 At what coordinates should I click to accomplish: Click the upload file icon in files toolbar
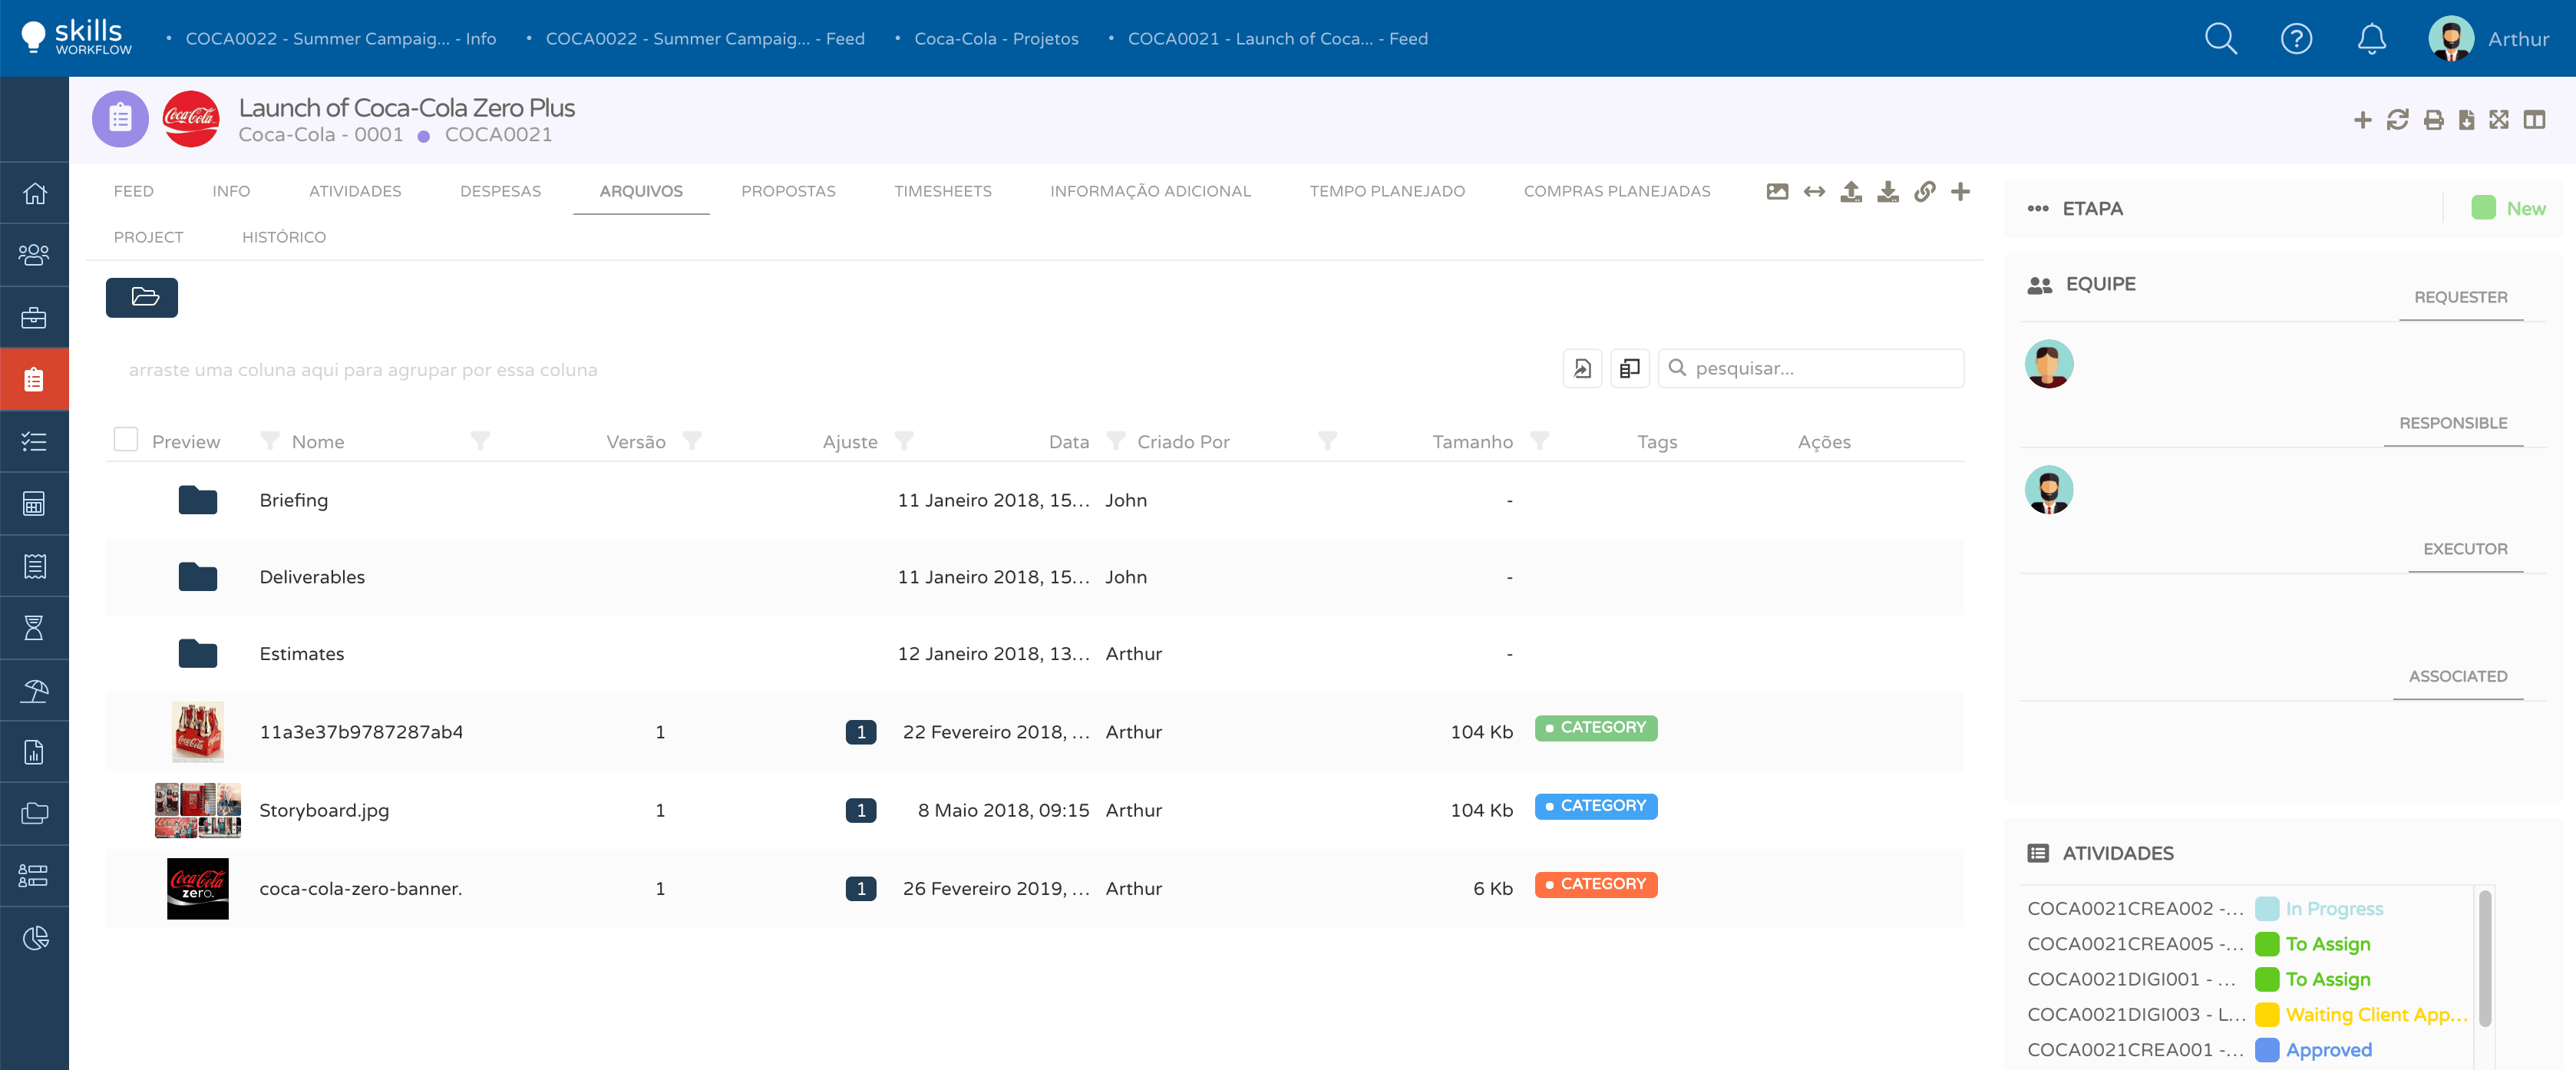1851,191
